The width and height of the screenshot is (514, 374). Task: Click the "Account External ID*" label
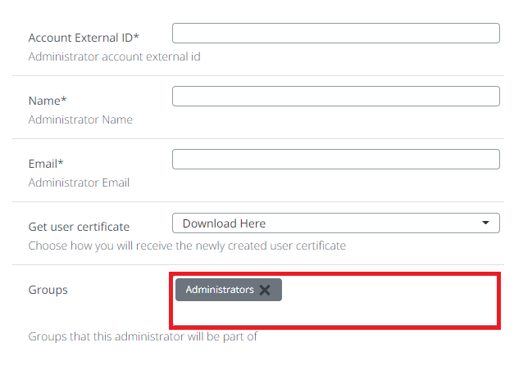84,38
